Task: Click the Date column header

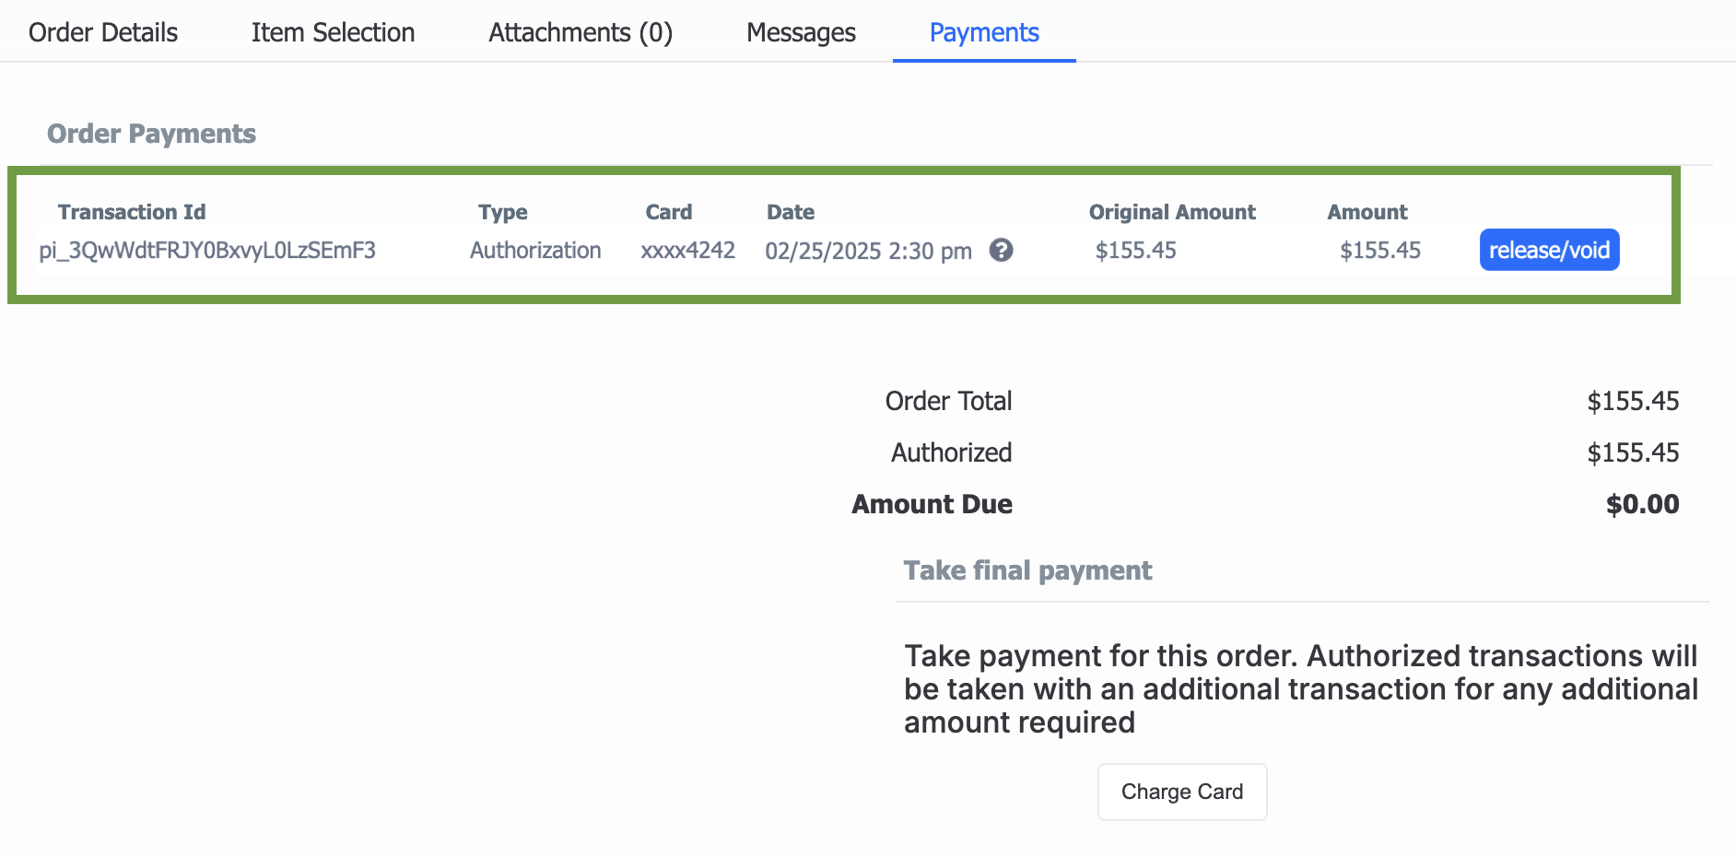Action: [791, 212]
